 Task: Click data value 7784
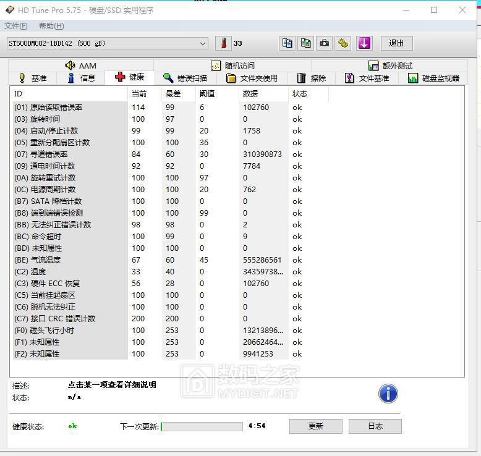252,166
